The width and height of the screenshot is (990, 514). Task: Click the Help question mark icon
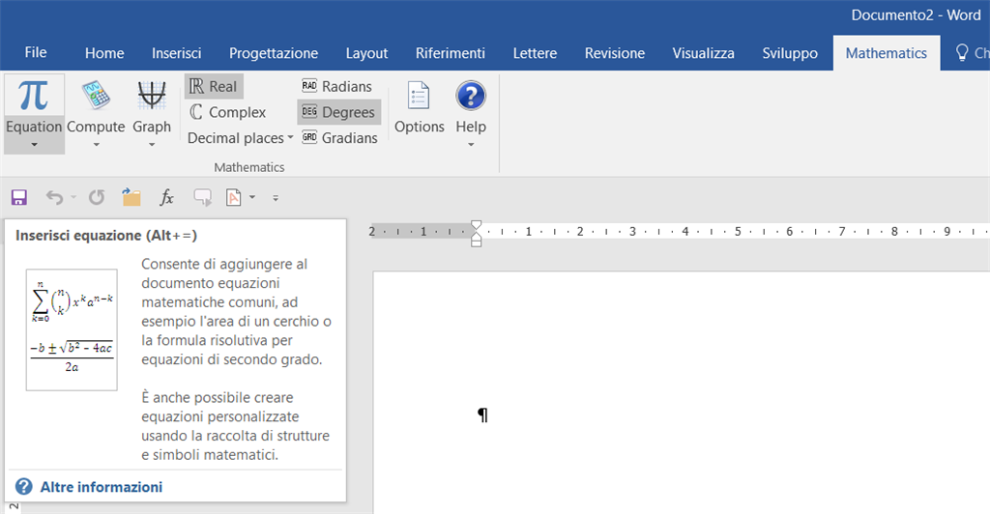pyautogui.click(x=471, y=96)
